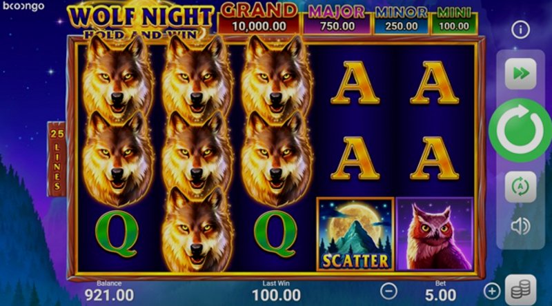The width and height of the screenshot is (552, 306).
Task: Select the Grand 10,000.00 jackpot panel
Action: point(259,19)
